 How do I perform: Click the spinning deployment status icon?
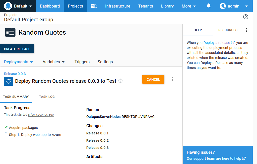(9, 81)
